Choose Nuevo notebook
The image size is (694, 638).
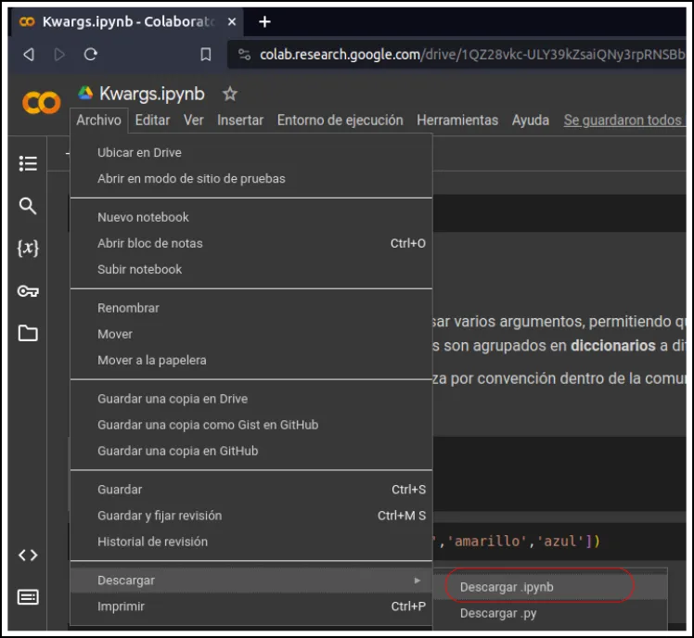251,217
